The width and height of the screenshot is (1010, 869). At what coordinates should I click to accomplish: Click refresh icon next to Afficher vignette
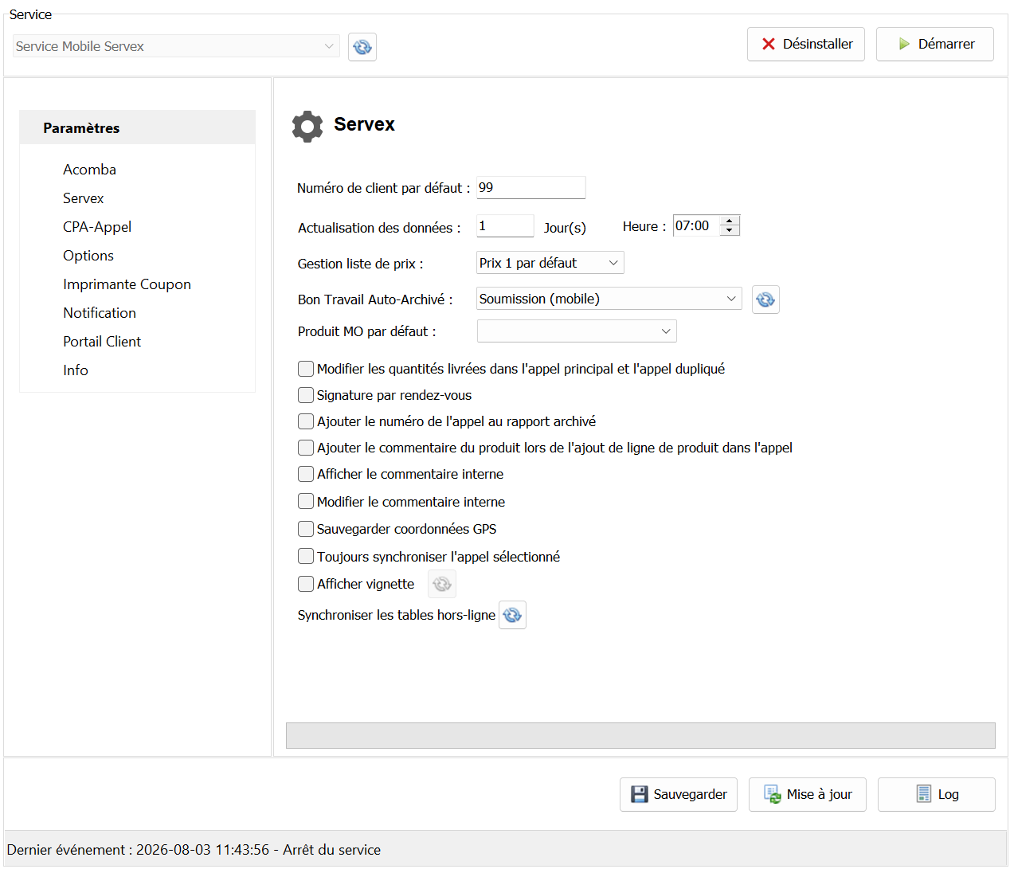[x=442, y=584]
